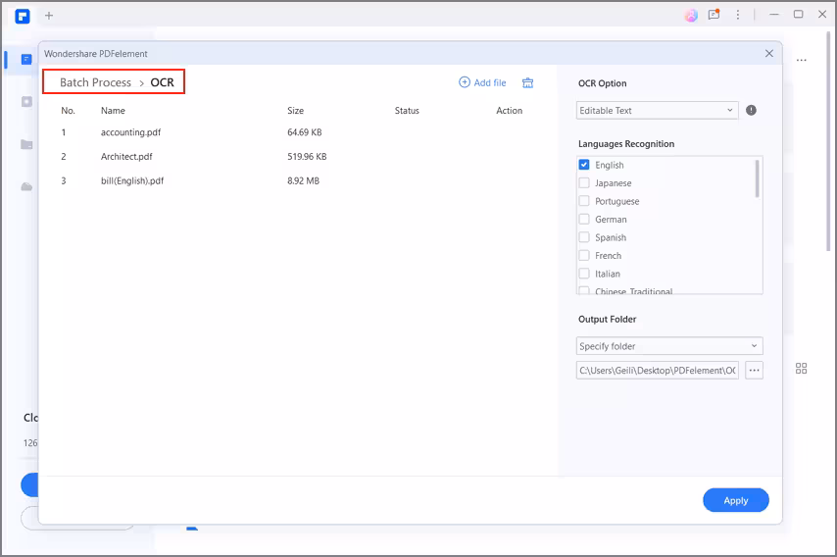Viewport: 837px width, 557px height.
Task: Open the Editable Text OCR option dropdown
Action: pyautogui.click(x=657, y=111)
